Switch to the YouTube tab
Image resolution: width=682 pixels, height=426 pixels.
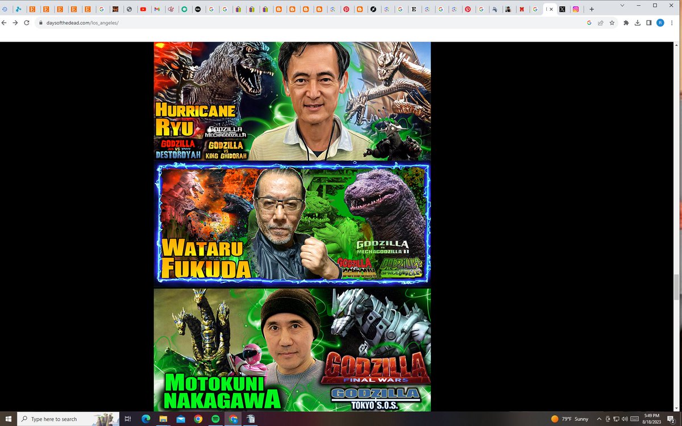143,9
